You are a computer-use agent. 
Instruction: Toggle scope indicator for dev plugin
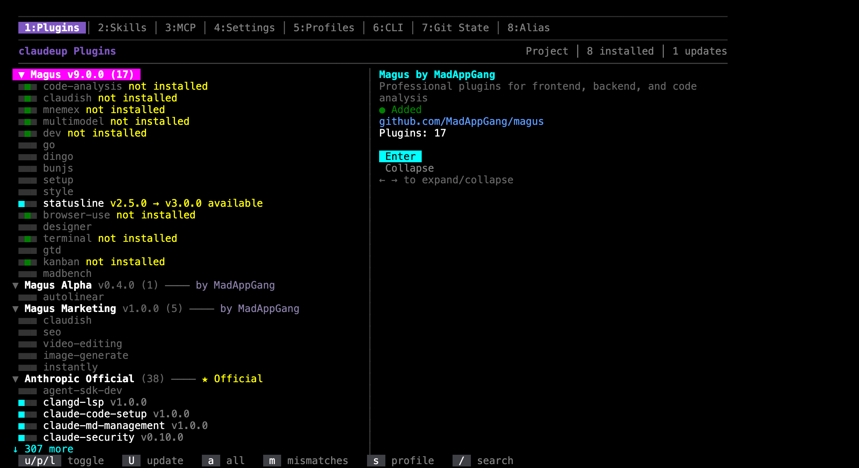[x=28, y=133]
